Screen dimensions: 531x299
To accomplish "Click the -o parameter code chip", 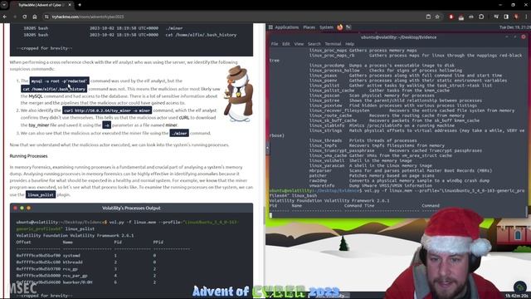I will (x=107, y=125).
